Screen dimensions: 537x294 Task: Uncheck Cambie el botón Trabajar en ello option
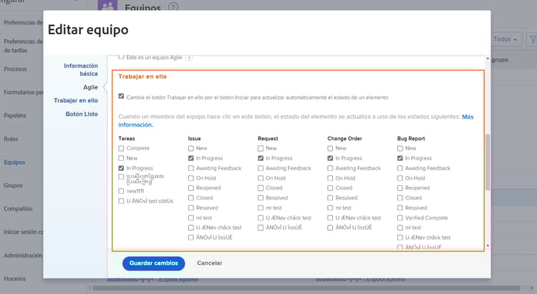(121, 97)
